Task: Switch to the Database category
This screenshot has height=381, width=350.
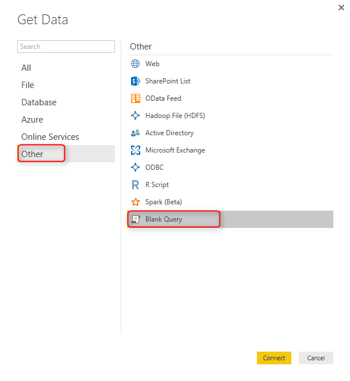Action: 66,102
